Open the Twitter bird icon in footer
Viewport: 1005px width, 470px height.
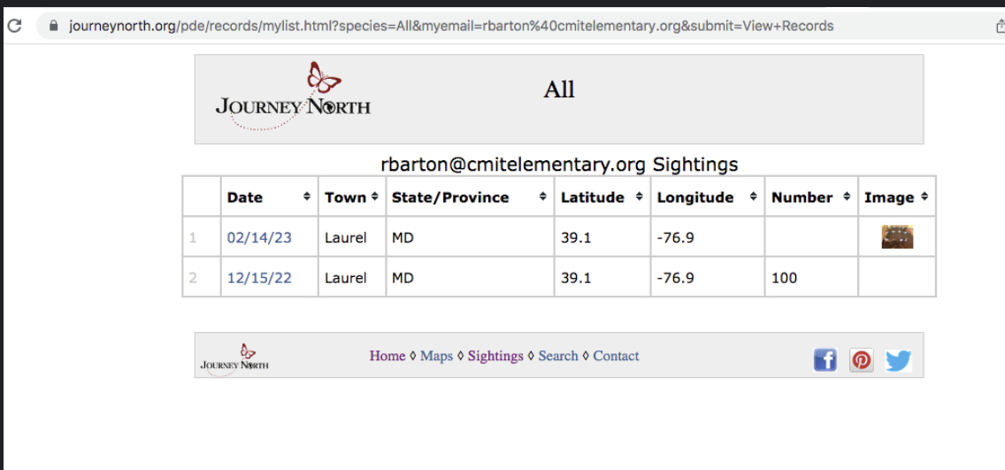(x=899, y=360)
